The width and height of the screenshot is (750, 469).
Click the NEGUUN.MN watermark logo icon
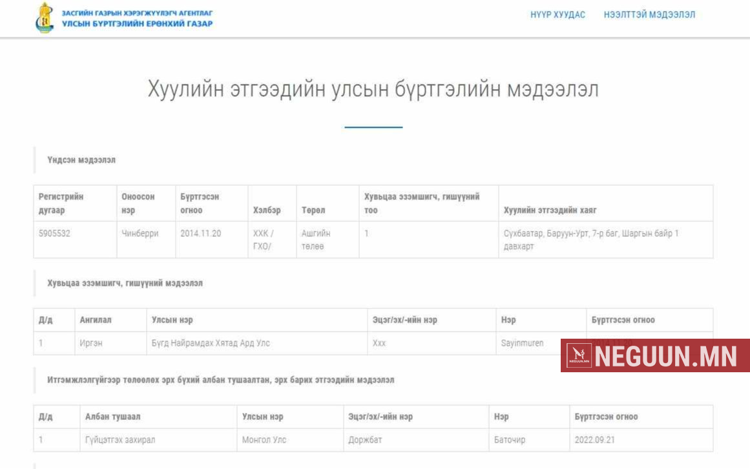click(x=579, y=356)
